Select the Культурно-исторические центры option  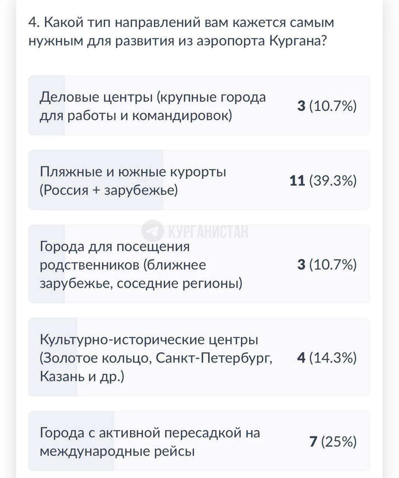point(199,357)
